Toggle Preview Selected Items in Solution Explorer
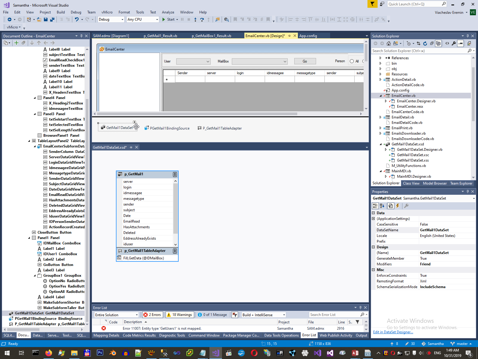478x359 pixels. click(460, 43)
